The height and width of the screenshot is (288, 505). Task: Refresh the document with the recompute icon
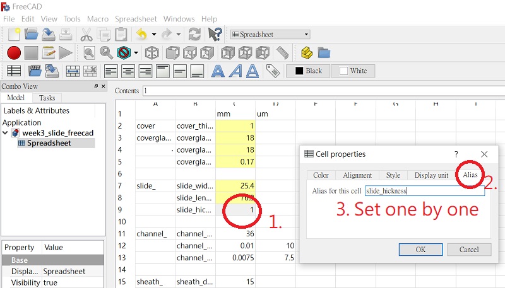(194, 34)
